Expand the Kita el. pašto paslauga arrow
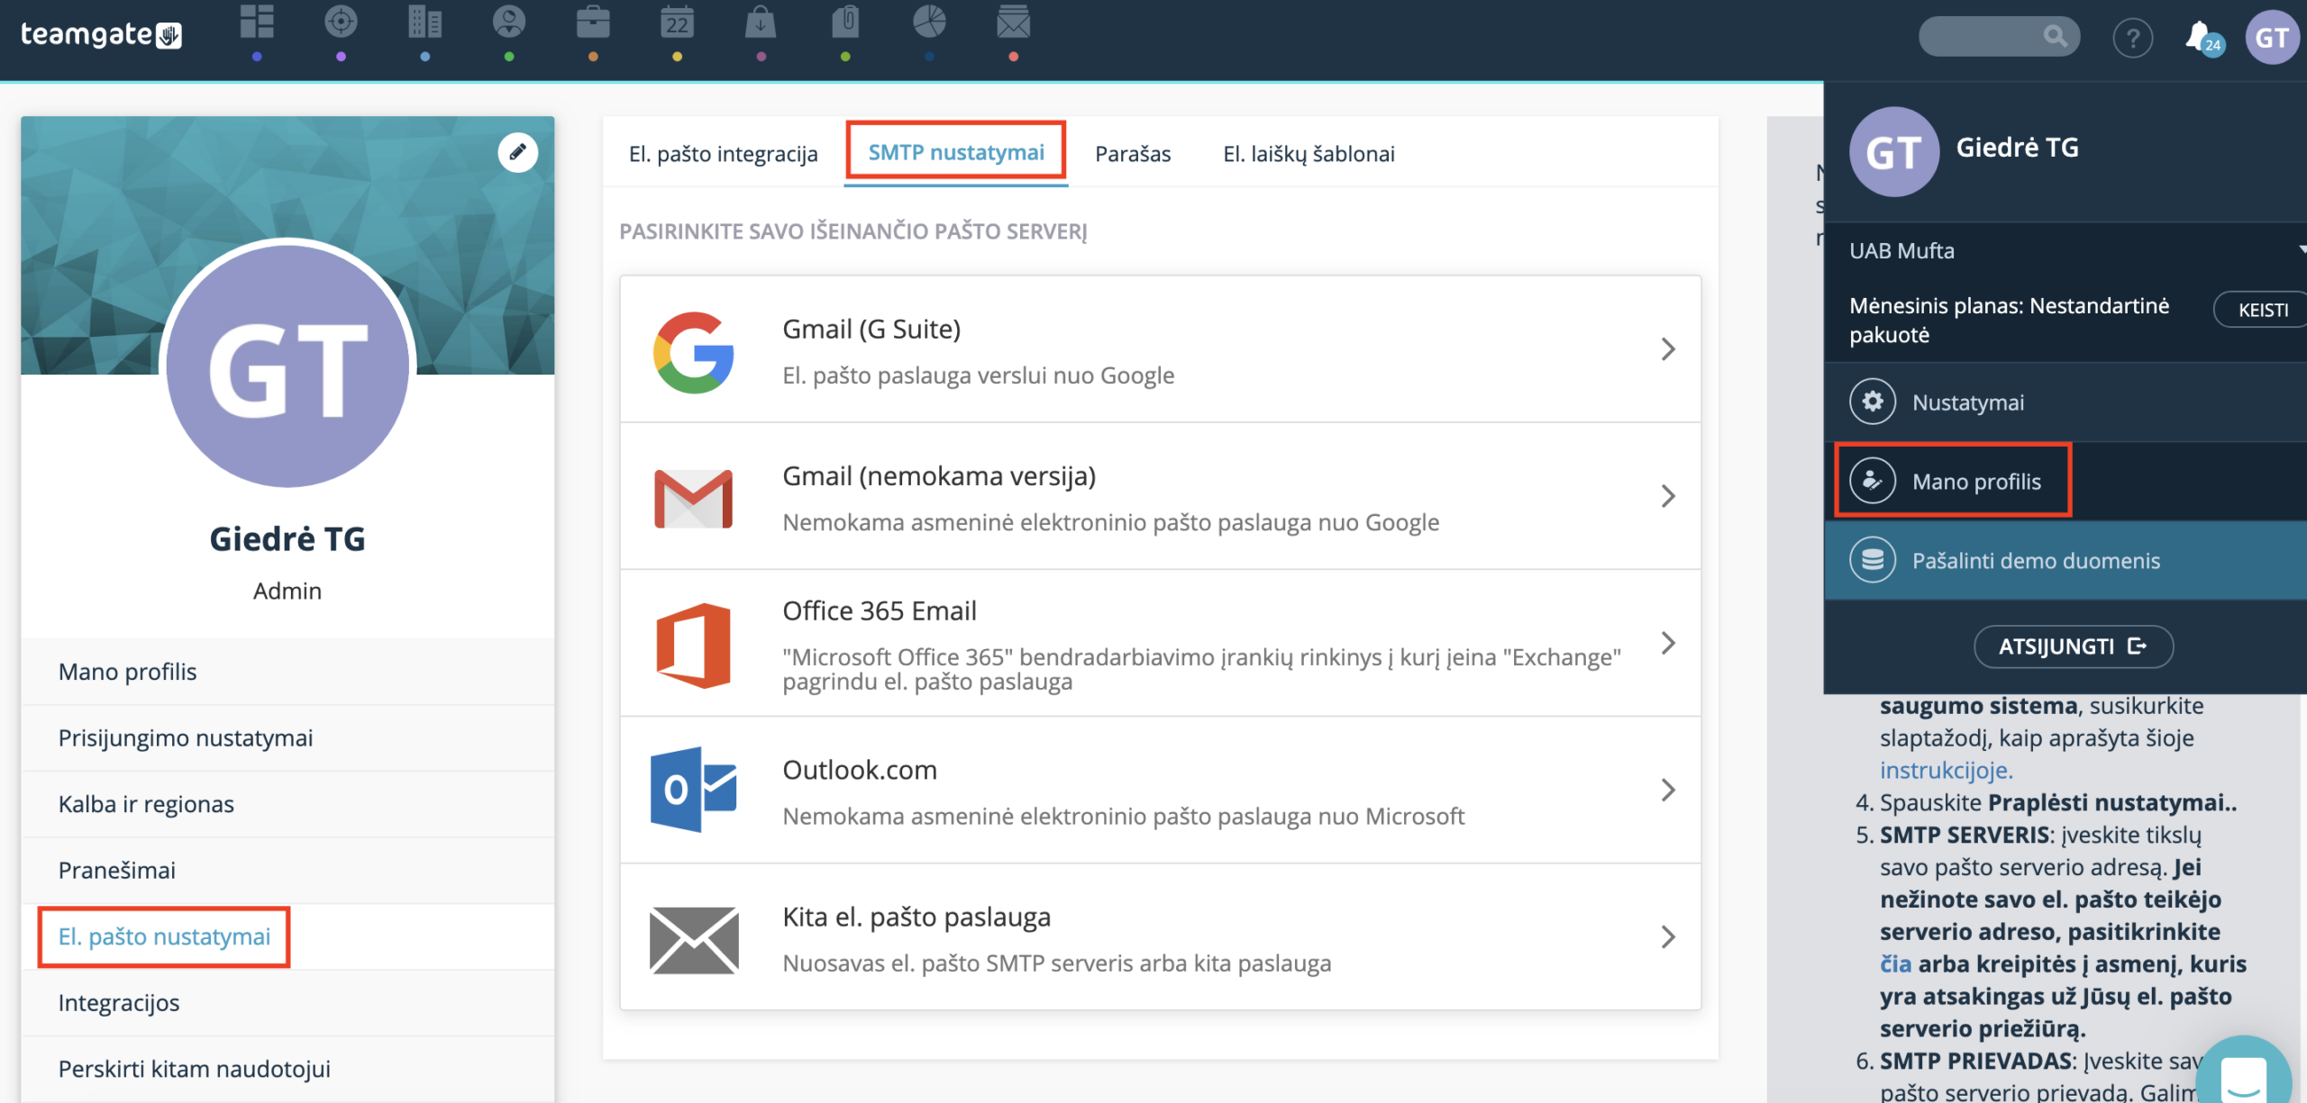The image size is (2307, 1103). click(1668, 936)
